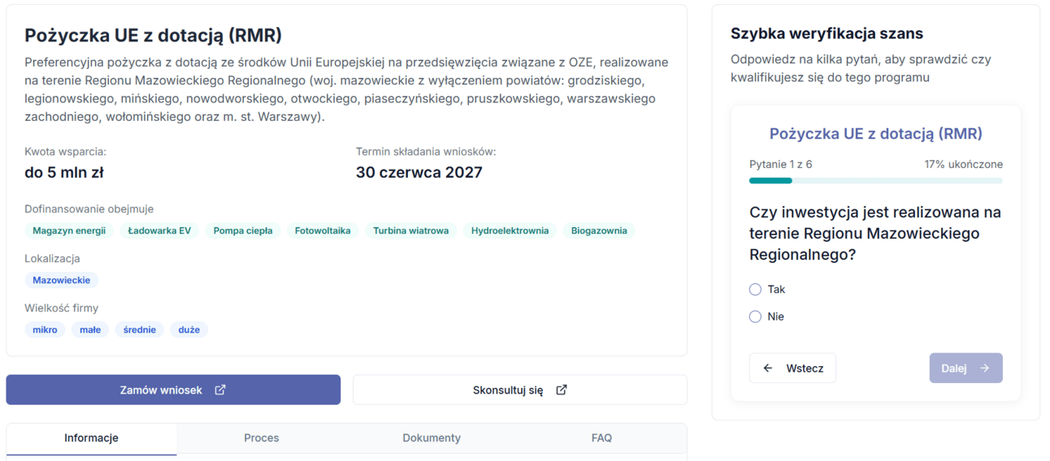Image resolution: width=1050 pixels, height=461 pixels.
Task: Click external link icon on Zamów wniosek
Action: (x=220, y=390)
